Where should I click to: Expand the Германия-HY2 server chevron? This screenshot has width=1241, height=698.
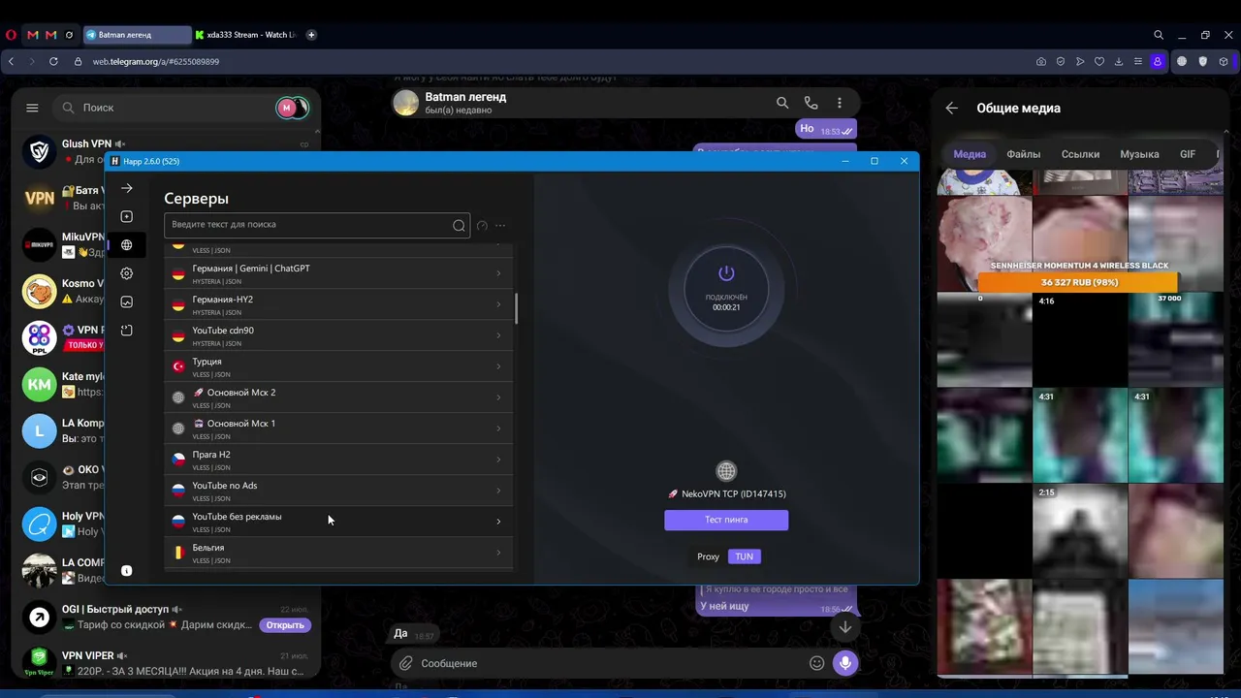[498, 304]
